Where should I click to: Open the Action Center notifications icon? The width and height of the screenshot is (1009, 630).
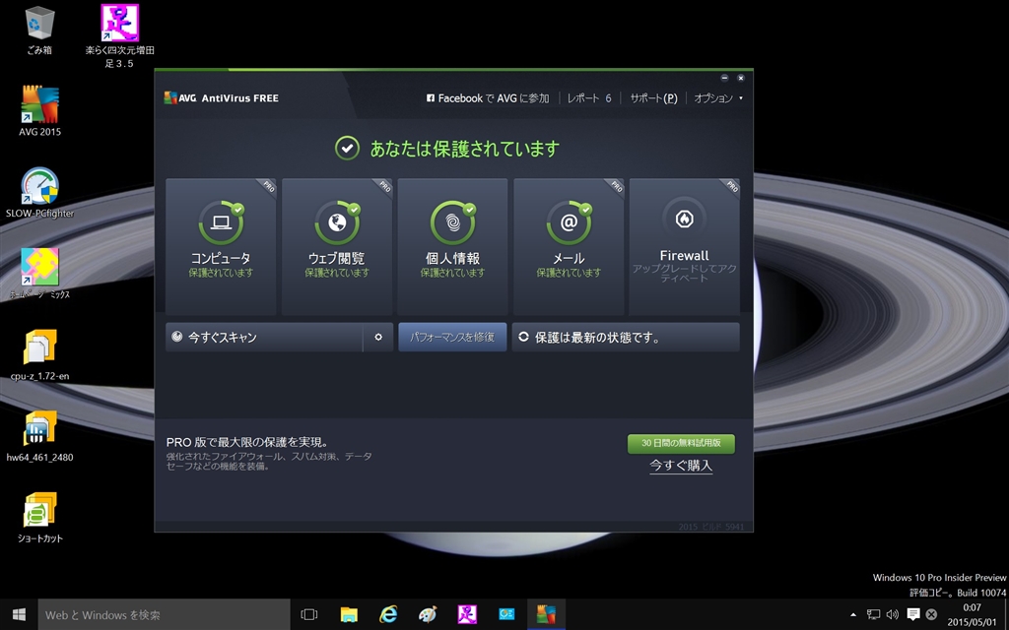pyautogui.click(x=913, y=614)
